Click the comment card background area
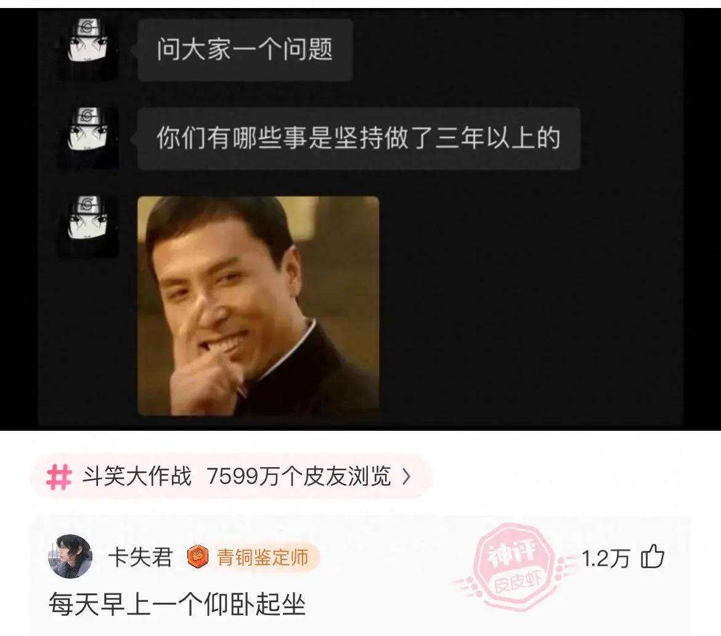The width and height of the screenshot is (721, 636). tap(360, 576)
